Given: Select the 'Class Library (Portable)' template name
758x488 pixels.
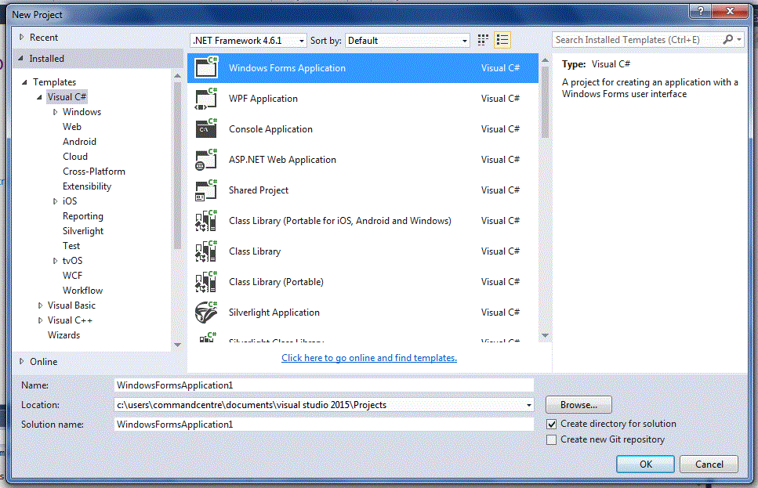Looking at the screenshot, I should pyautogui.click(x=276, y=282).
